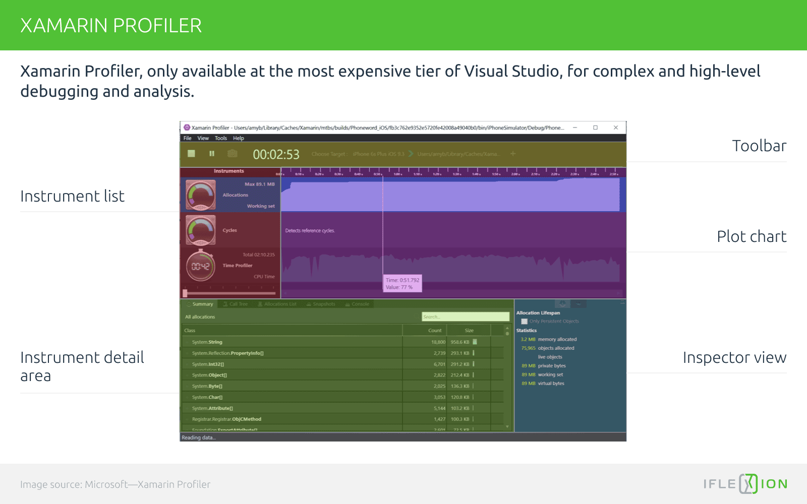This screenshot has height=504, width=807.
Task: Click the Detects reference cycles text
Action: 310,230
